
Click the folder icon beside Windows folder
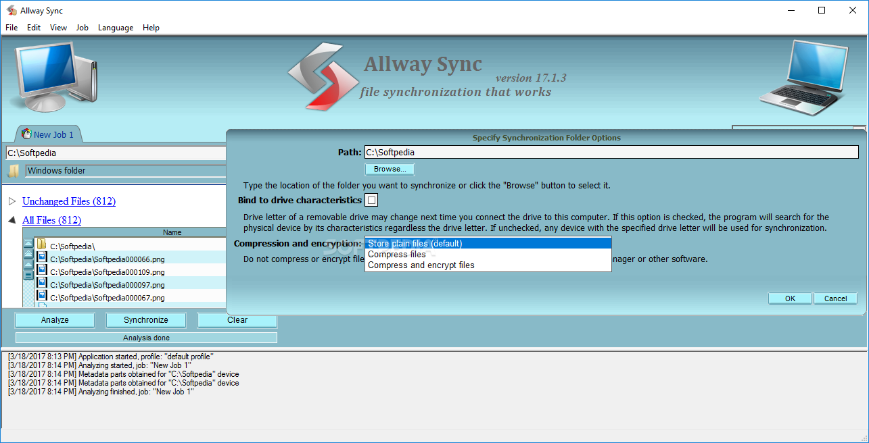click(14, 171)
